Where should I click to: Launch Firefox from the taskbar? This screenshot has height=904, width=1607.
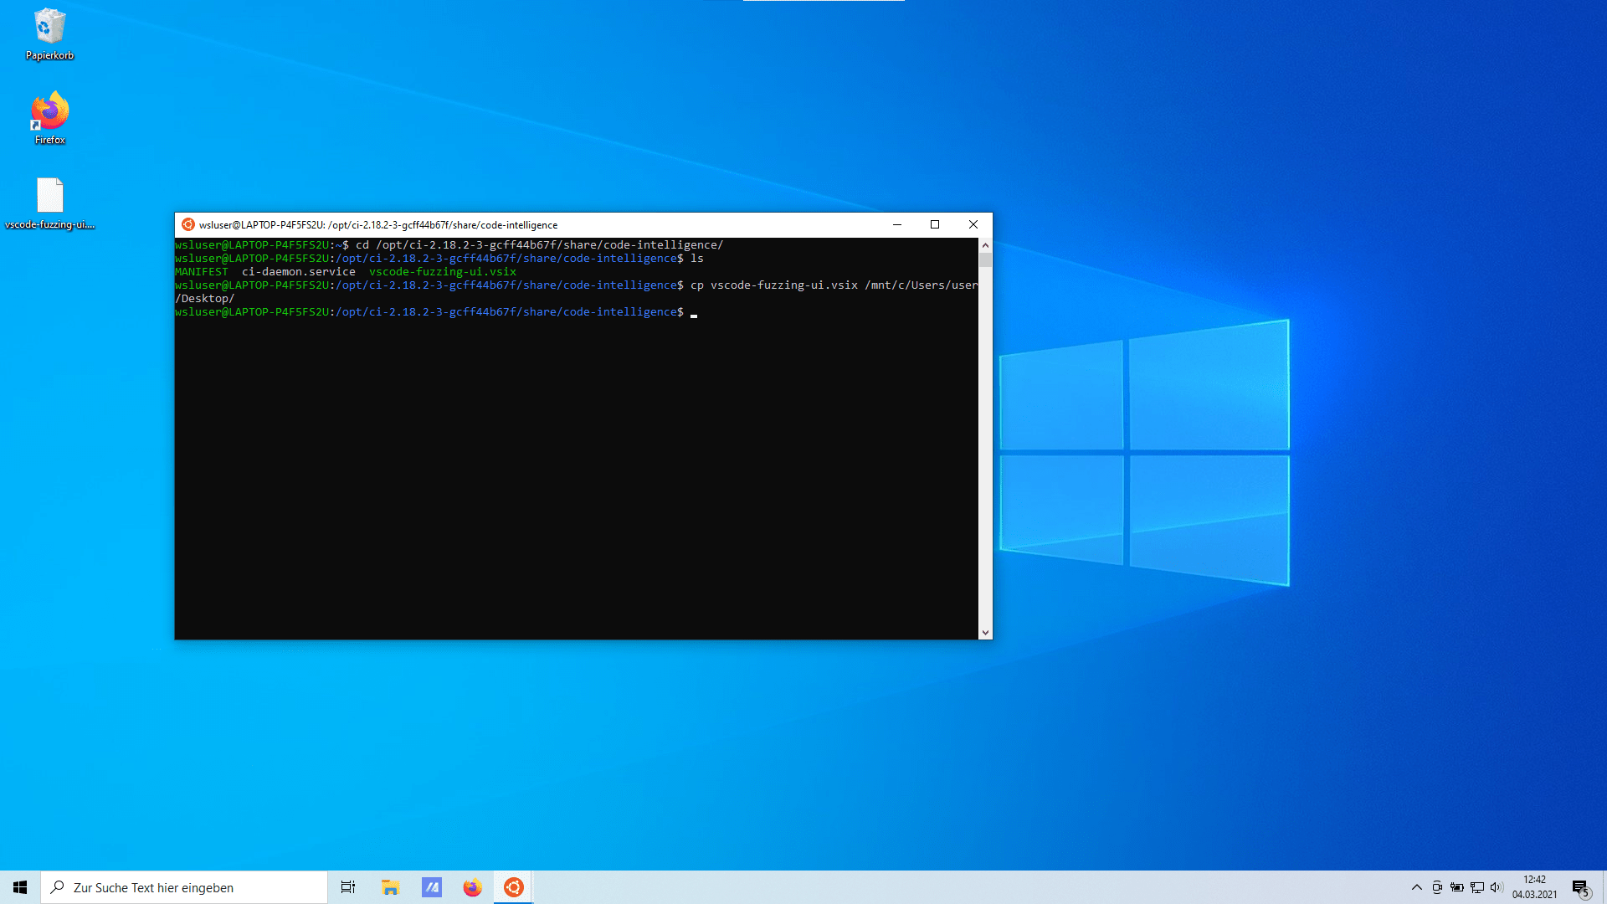[x=473, y=887]
